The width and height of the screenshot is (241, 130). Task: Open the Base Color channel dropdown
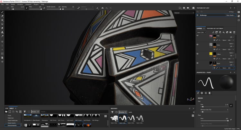(x=201, y=32)
